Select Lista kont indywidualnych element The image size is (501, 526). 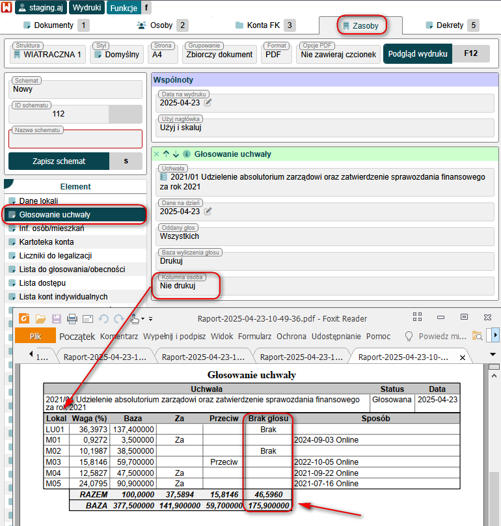pyautogui.click(x=75, y=297)
